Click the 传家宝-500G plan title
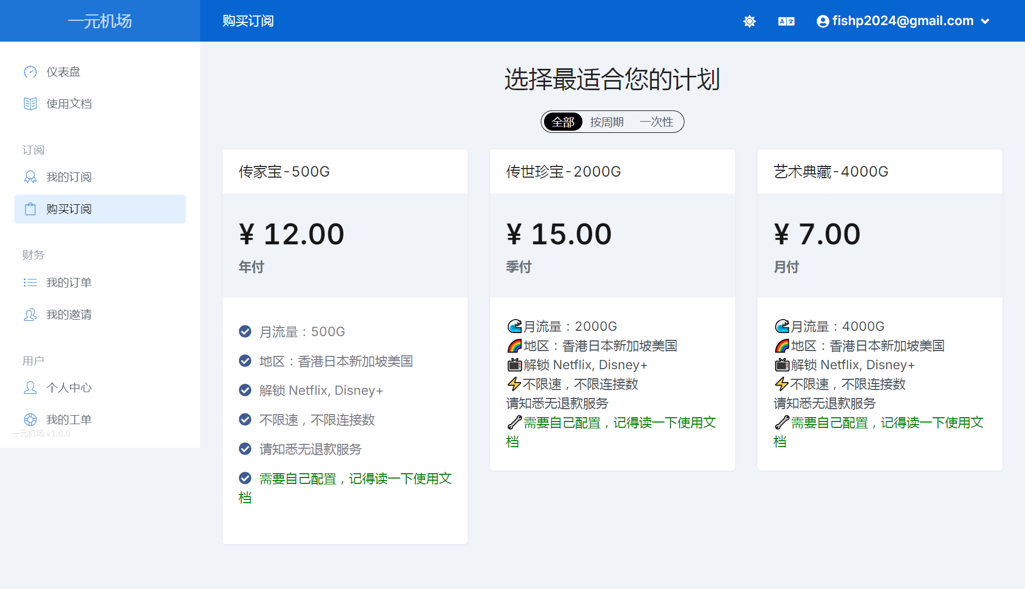The width and height of the screenshot is (1025, 589). (x=284, y=172)
